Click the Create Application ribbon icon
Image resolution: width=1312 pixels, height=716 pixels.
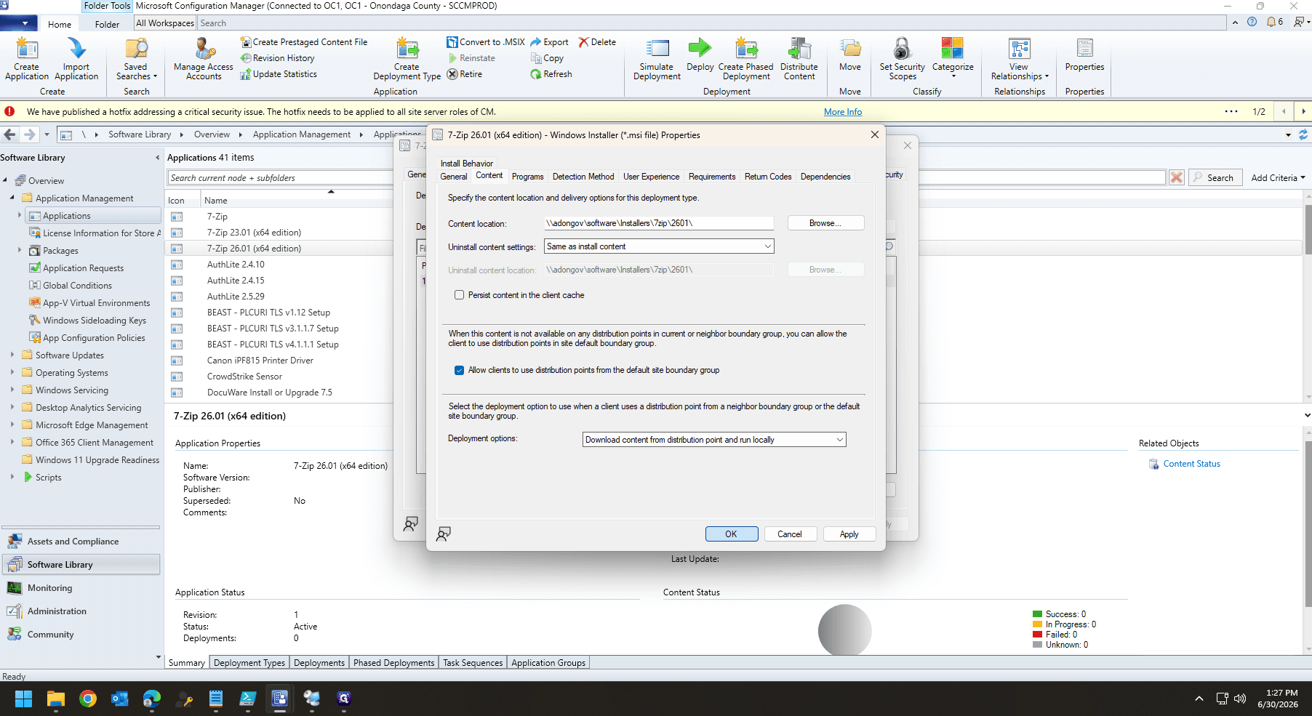click(27, 59)
